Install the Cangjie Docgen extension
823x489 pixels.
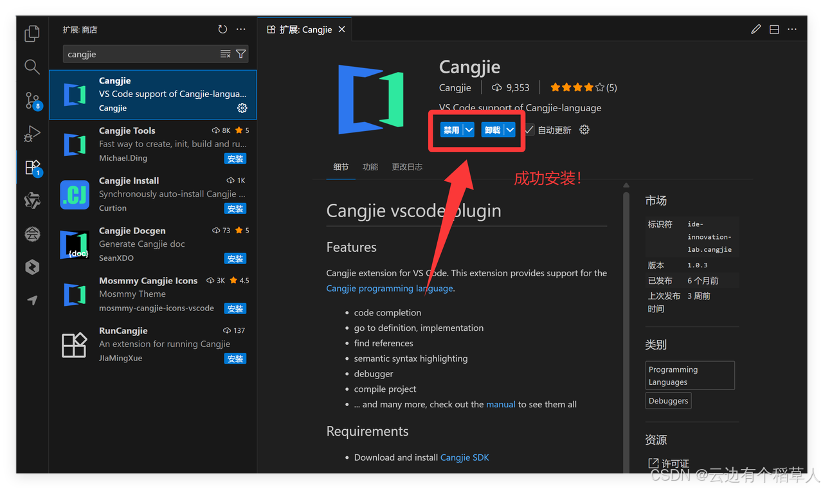pos(235,259)
